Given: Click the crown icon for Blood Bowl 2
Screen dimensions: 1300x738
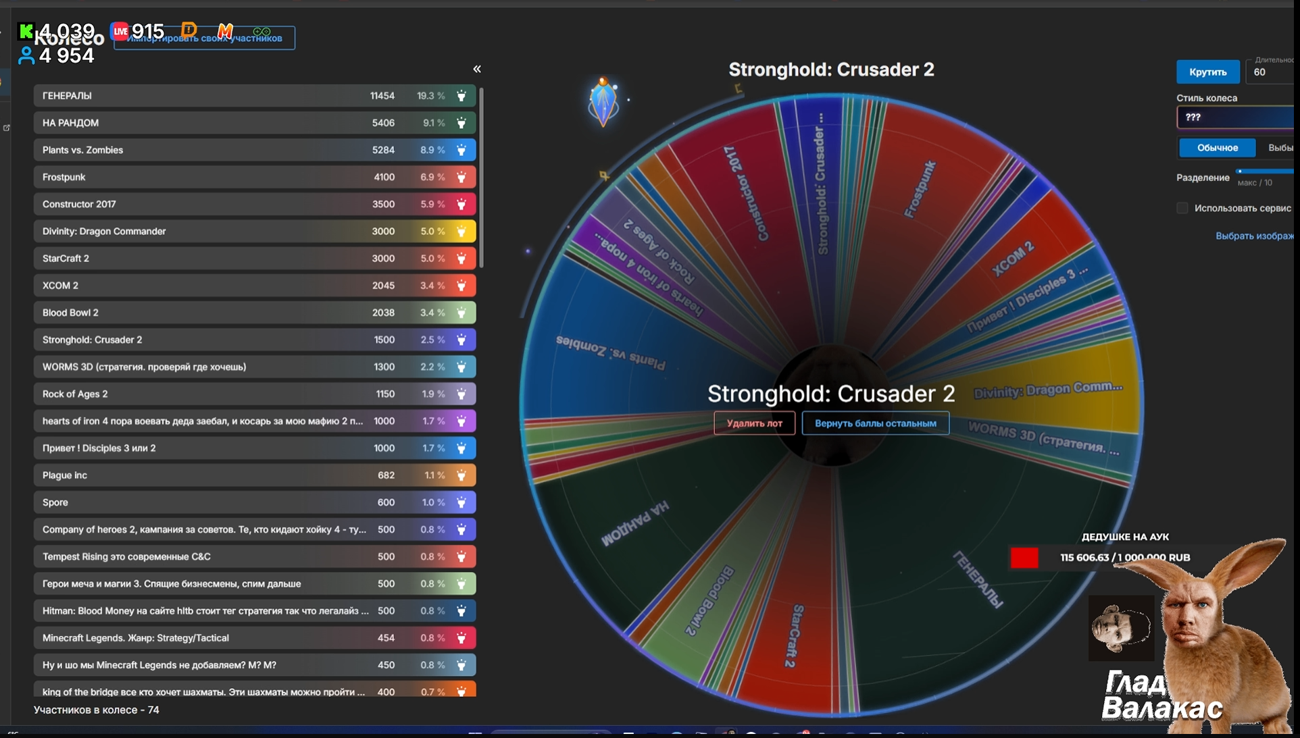Looking at the screenshot, I should point(461,313).
